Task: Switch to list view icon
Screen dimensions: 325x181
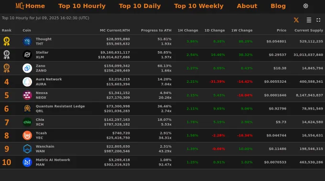Action: click(309, 20)
